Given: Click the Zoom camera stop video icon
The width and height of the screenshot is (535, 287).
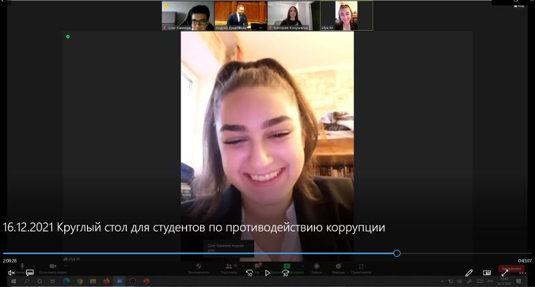Looking at the screenshot, I should point(52,266).
